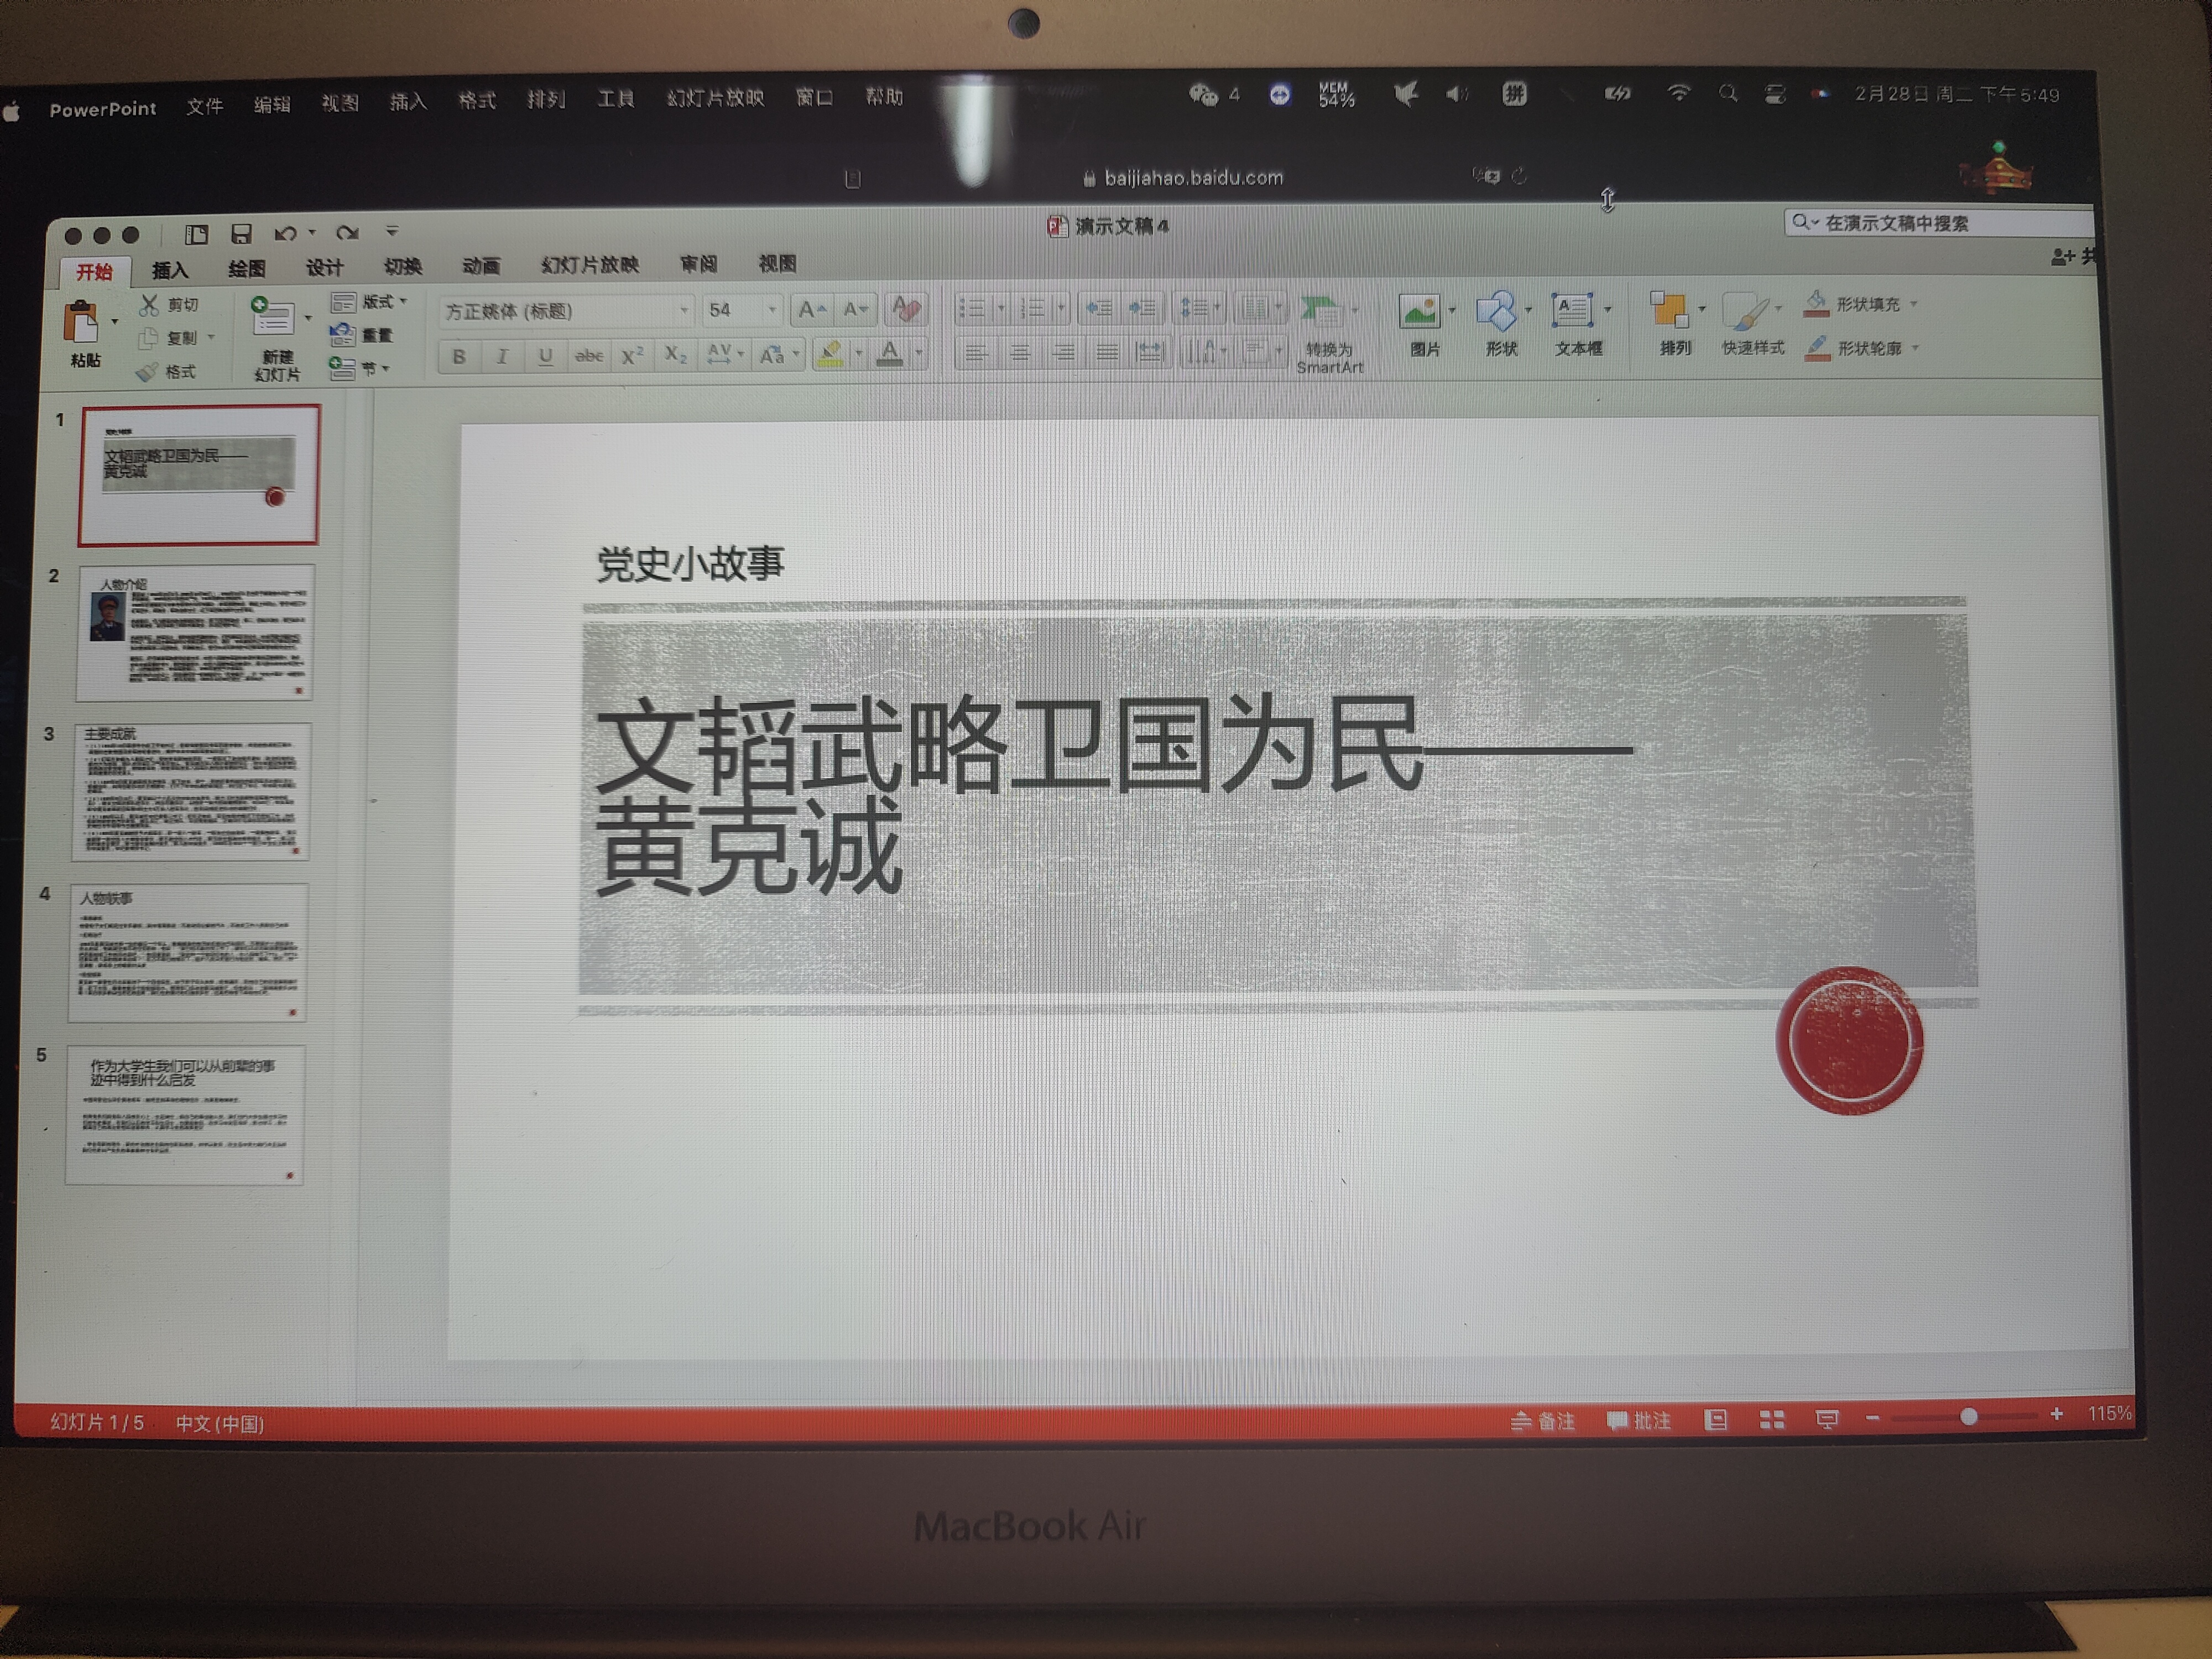
Task: Click the 115% zoom level
Action: point(2109,1413)
